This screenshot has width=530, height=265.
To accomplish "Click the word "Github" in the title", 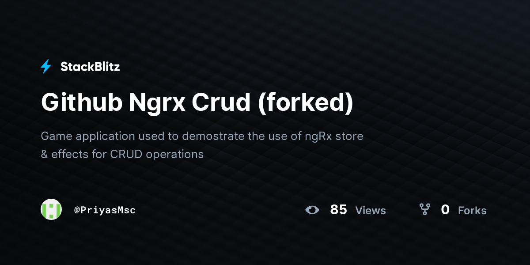I will coord(81,102).
